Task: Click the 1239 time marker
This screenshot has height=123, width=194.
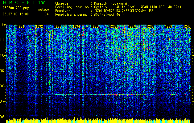Action: (x=169, y=26)
